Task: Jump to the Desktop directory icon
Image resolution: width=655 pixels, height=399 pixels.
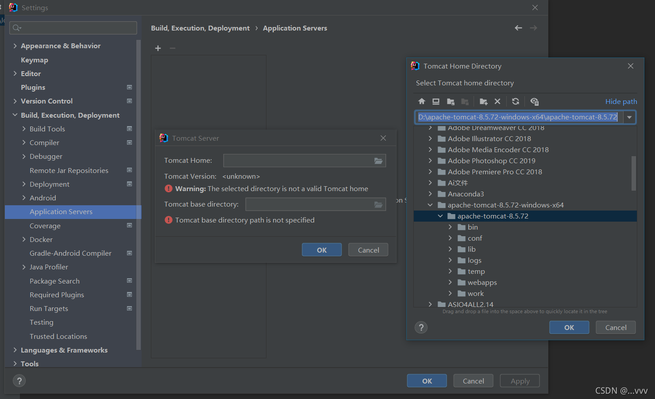Action: click(436, 101)
